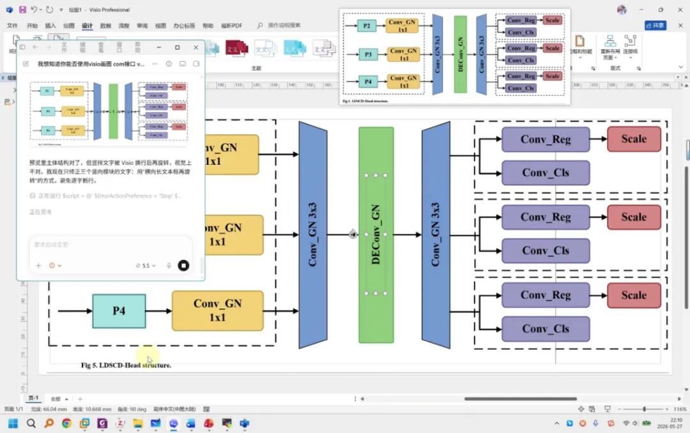
Task: Expand the orange warning mode dropdown
Action: [x=55, y=265]
